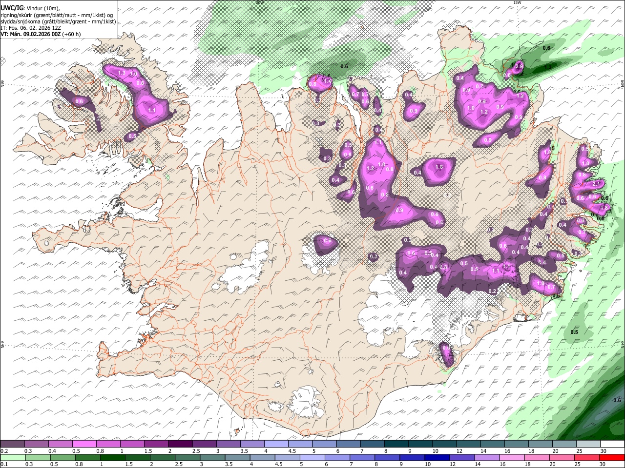Click lower legend swatch between 25 and 30

pyautogui.click(x=587, y=457)
